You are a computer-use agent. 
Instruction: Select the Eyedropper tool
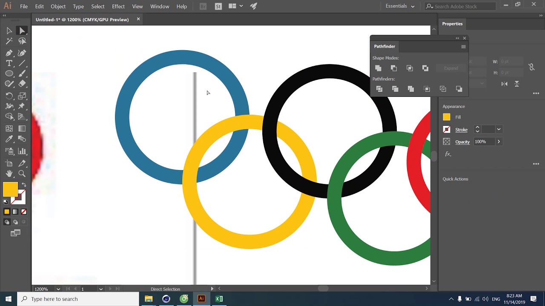9,139
